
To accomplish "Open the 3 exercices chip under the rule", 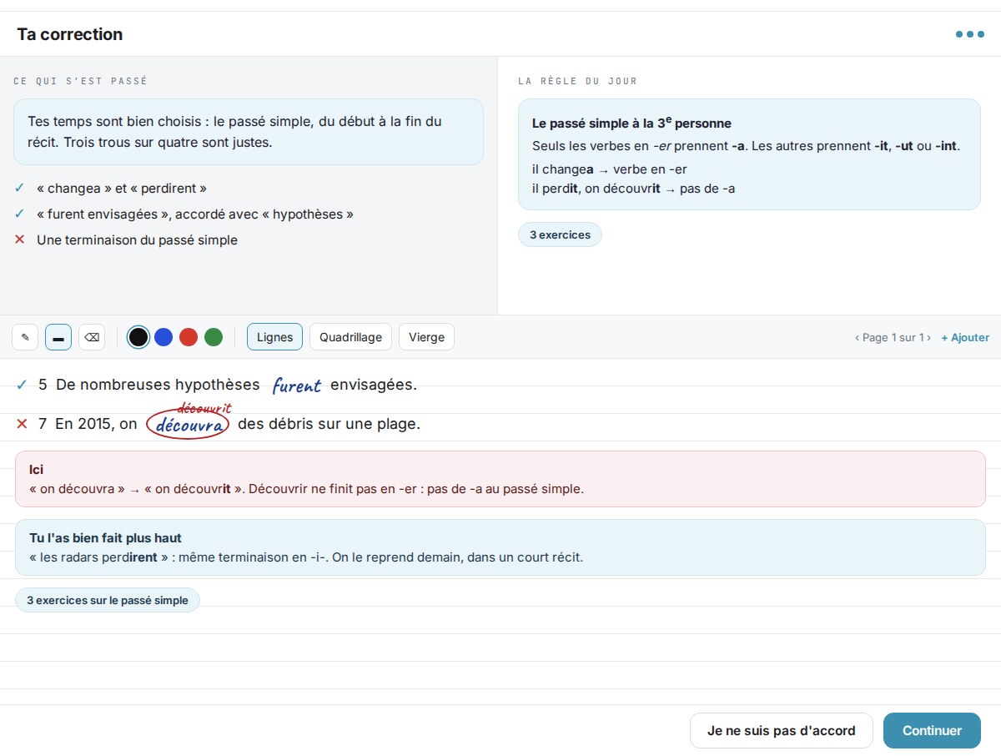I will tap(560, 234).
